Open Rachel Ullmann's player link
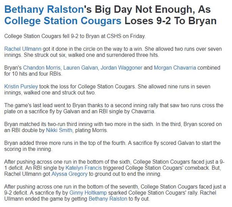This screenshot has height=207, width=232. (22, 48)
